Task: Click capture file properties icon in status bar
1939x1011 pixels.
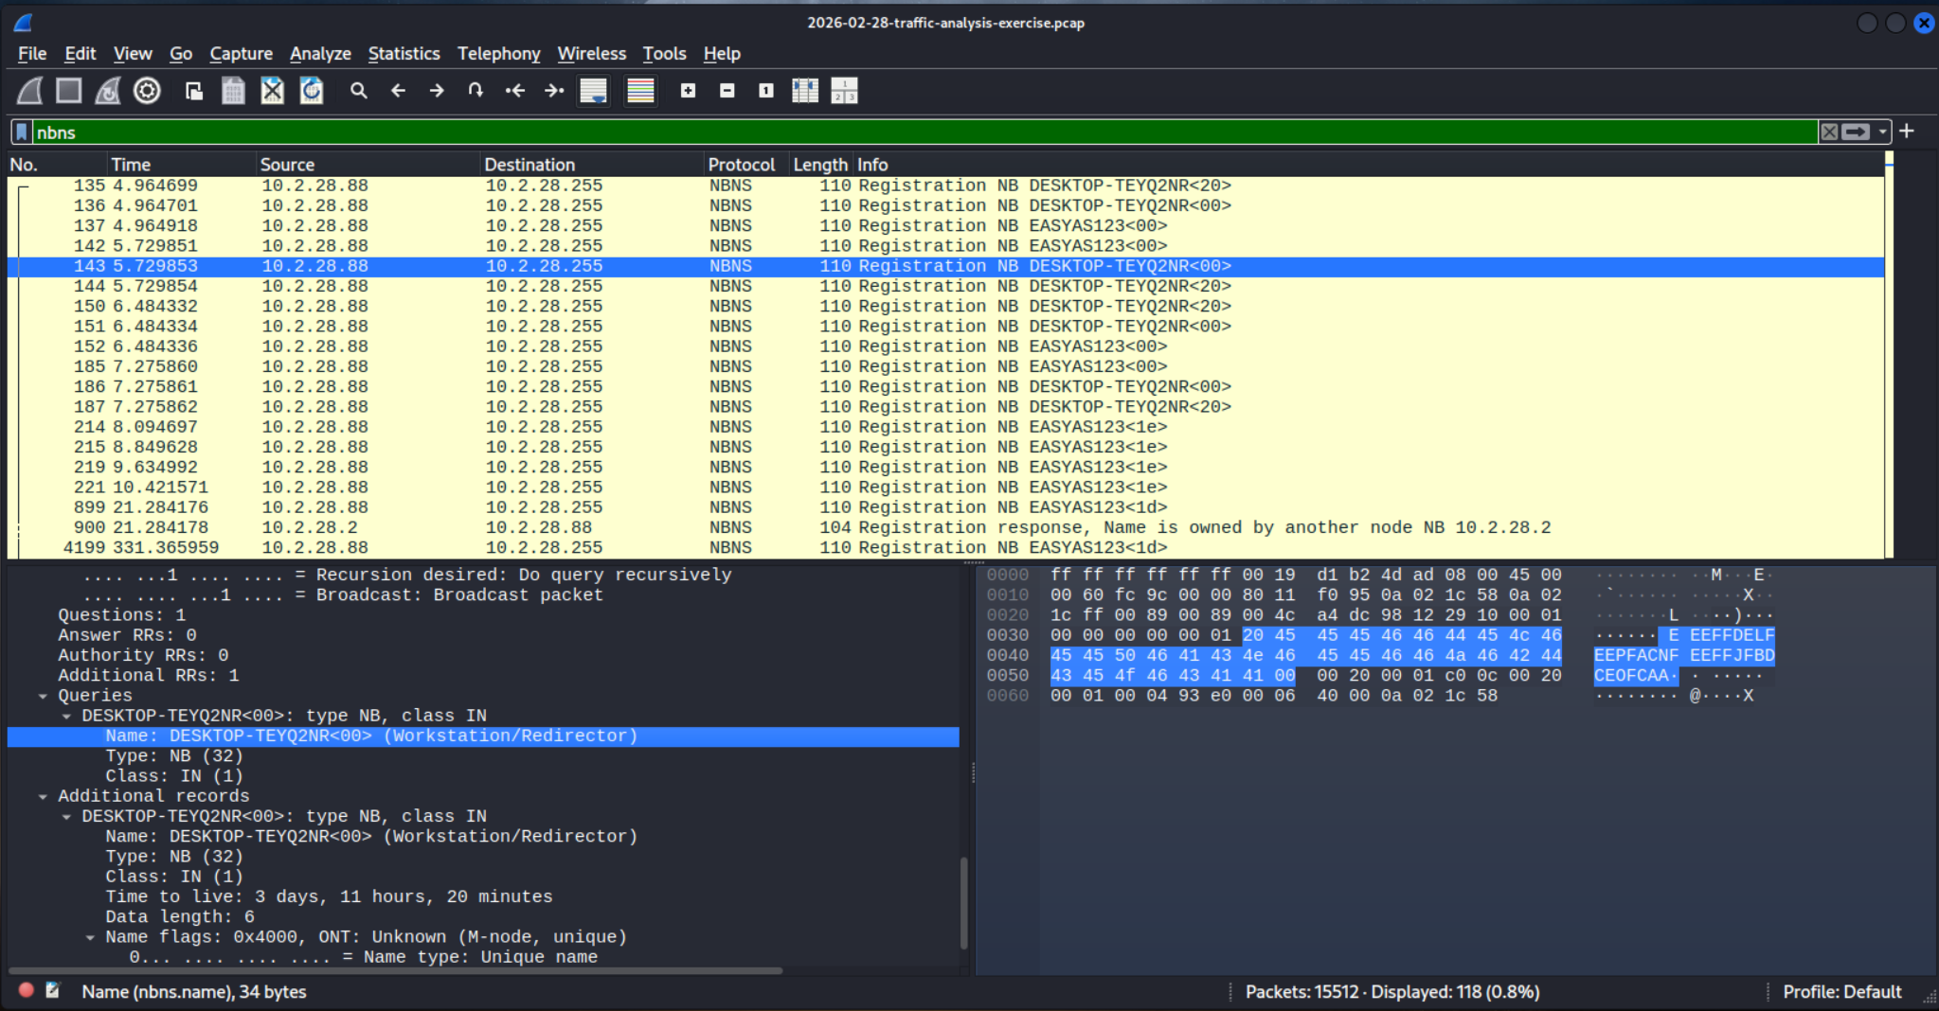Action: (53, 990)
